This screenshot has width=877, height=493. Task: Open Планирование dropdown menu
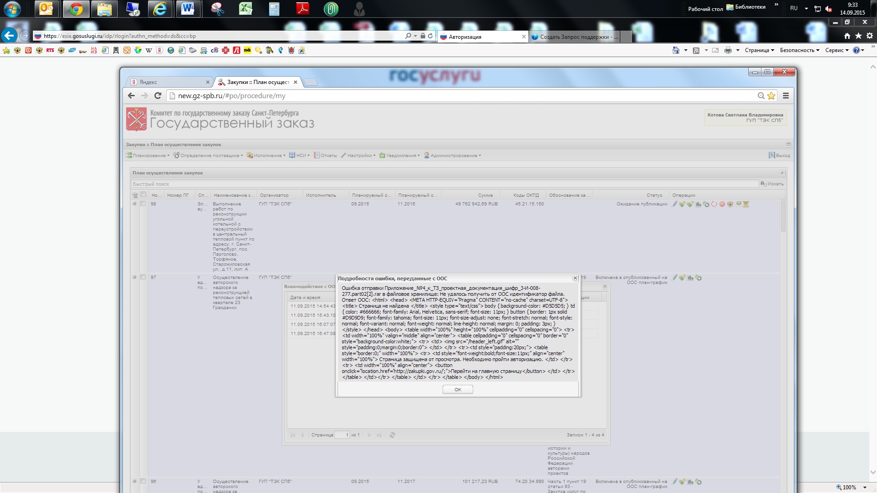point(148,156)
